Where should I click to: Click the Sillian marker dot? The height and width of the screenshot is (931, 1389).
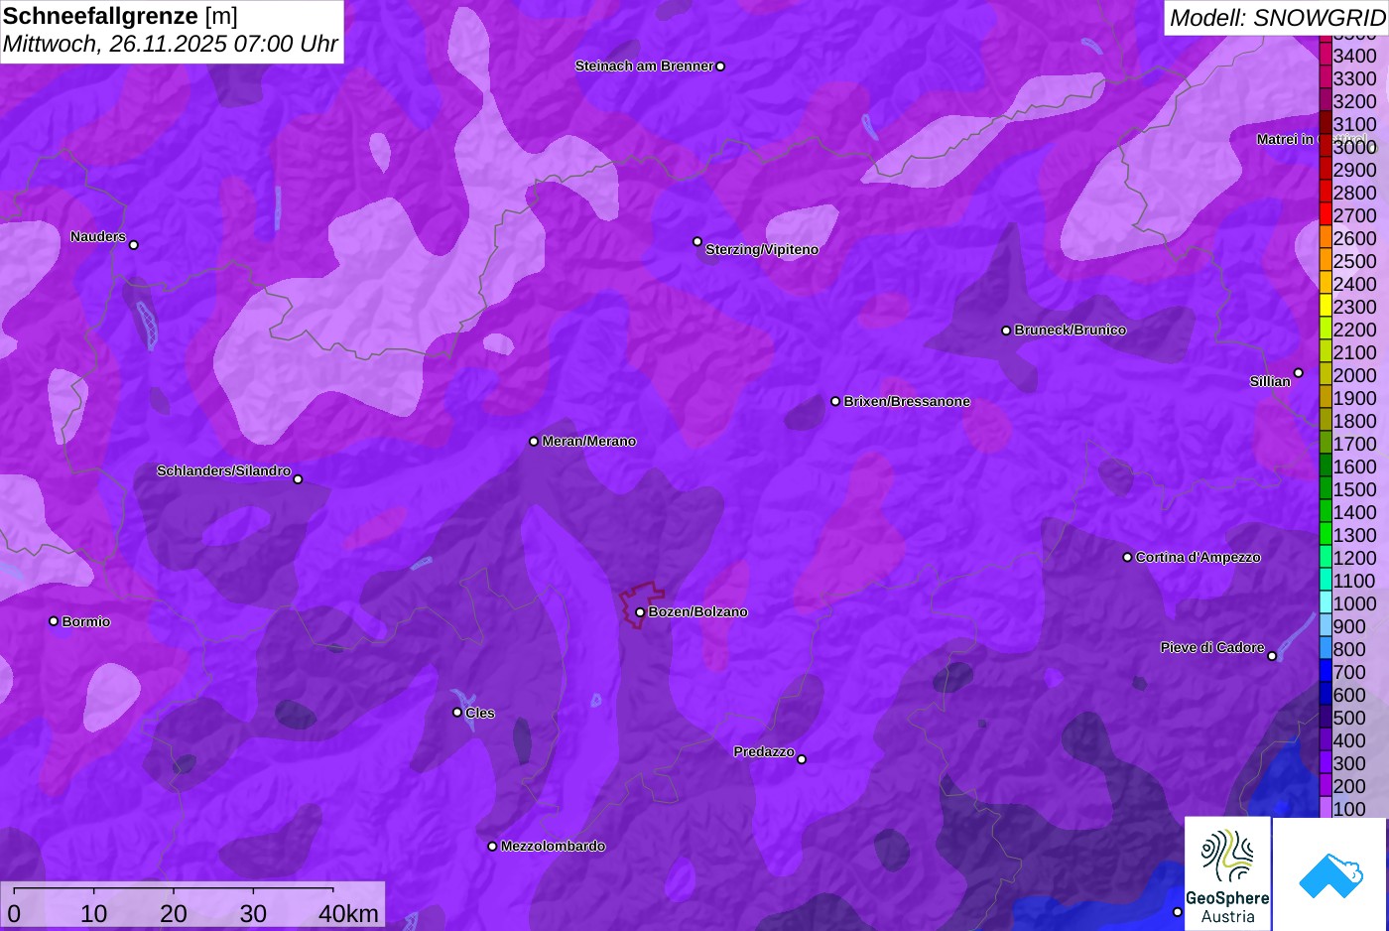click(x=1299, y=373)
